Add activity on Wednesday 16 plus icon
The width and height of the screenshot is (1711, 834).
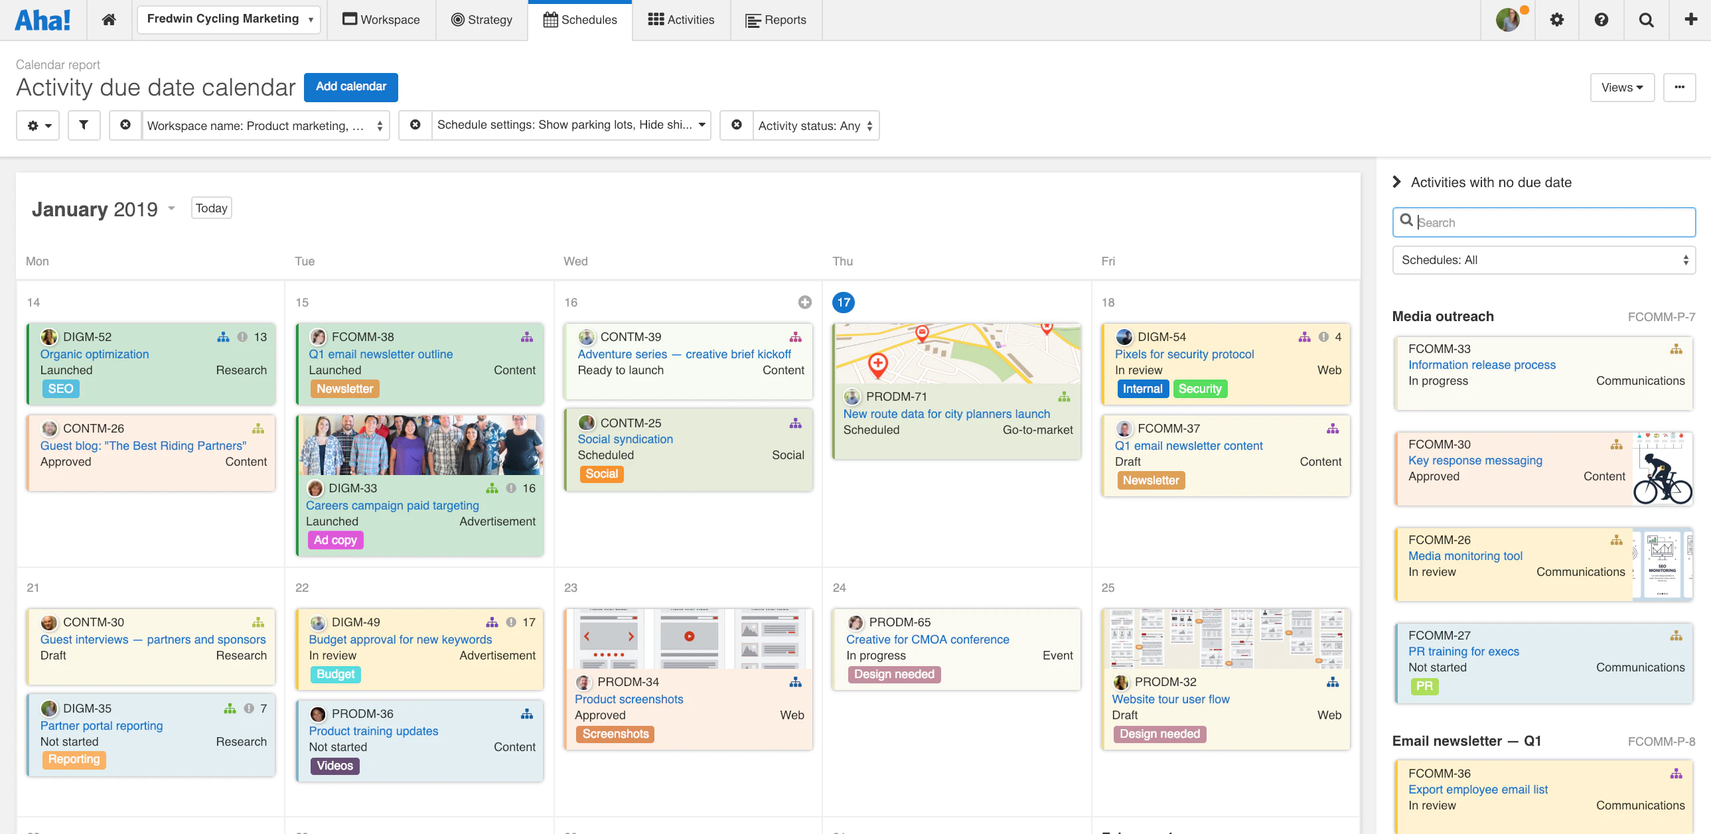tap(804, 302)
